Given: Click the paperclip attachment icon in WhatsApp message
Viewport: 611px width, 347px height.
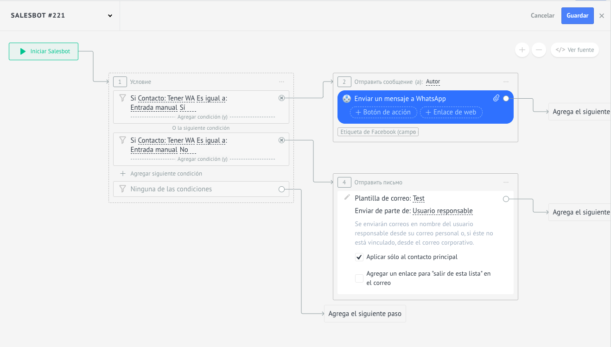Looking at the screenshot, I should (496, 98).
